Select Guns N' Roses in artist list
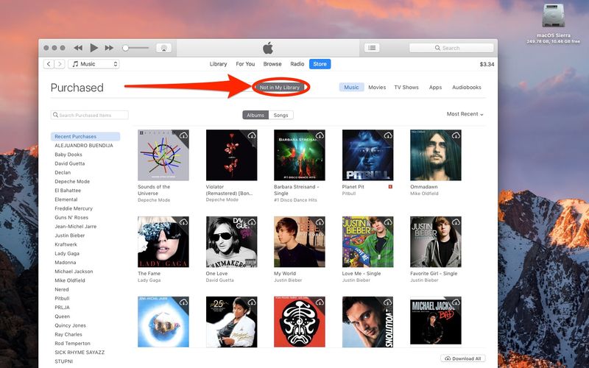 [x=71, y=217]
